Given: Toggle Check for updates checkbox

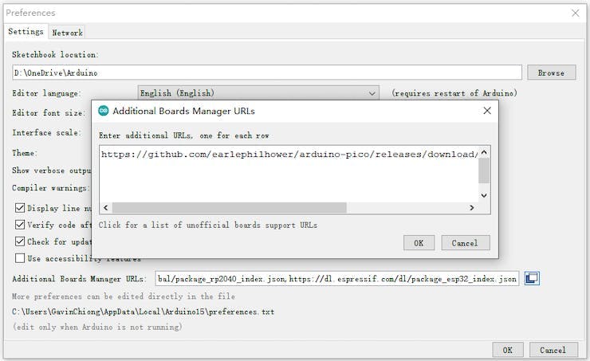Looking at the screenshot, I should point(20,241).
